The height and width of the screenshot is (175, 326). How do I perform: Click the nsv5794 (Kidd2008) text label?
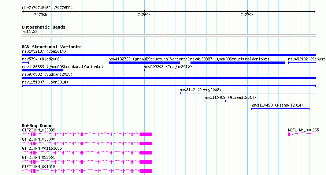click(x=42, y=59)
